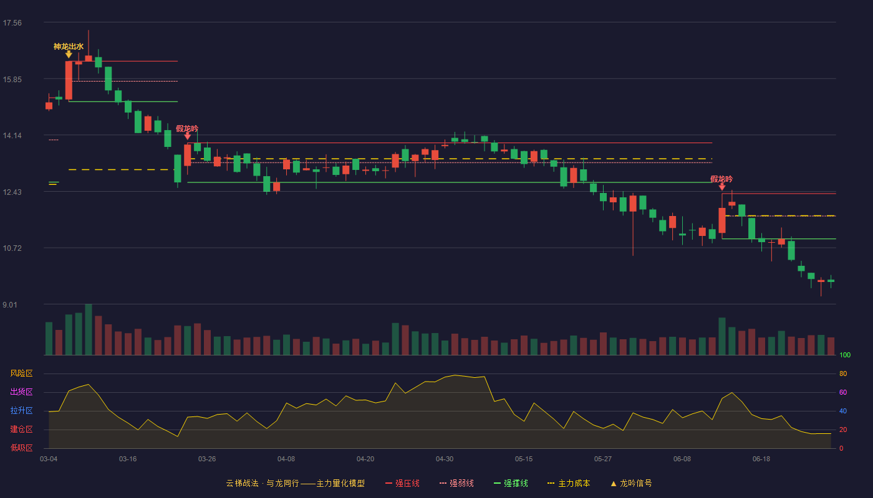
Task: Click the 低吸区 zone label
Action: (21, 448)
